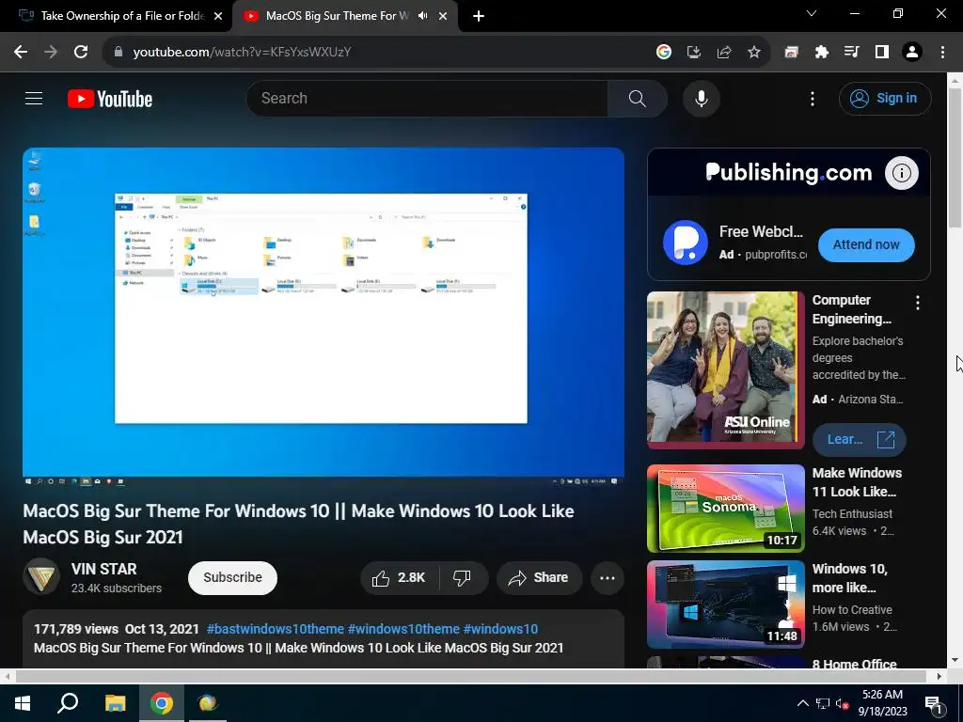Reload the YouTube page
Image resolution: width=963 pixels, height=722 pixels.
coord(81,53)
